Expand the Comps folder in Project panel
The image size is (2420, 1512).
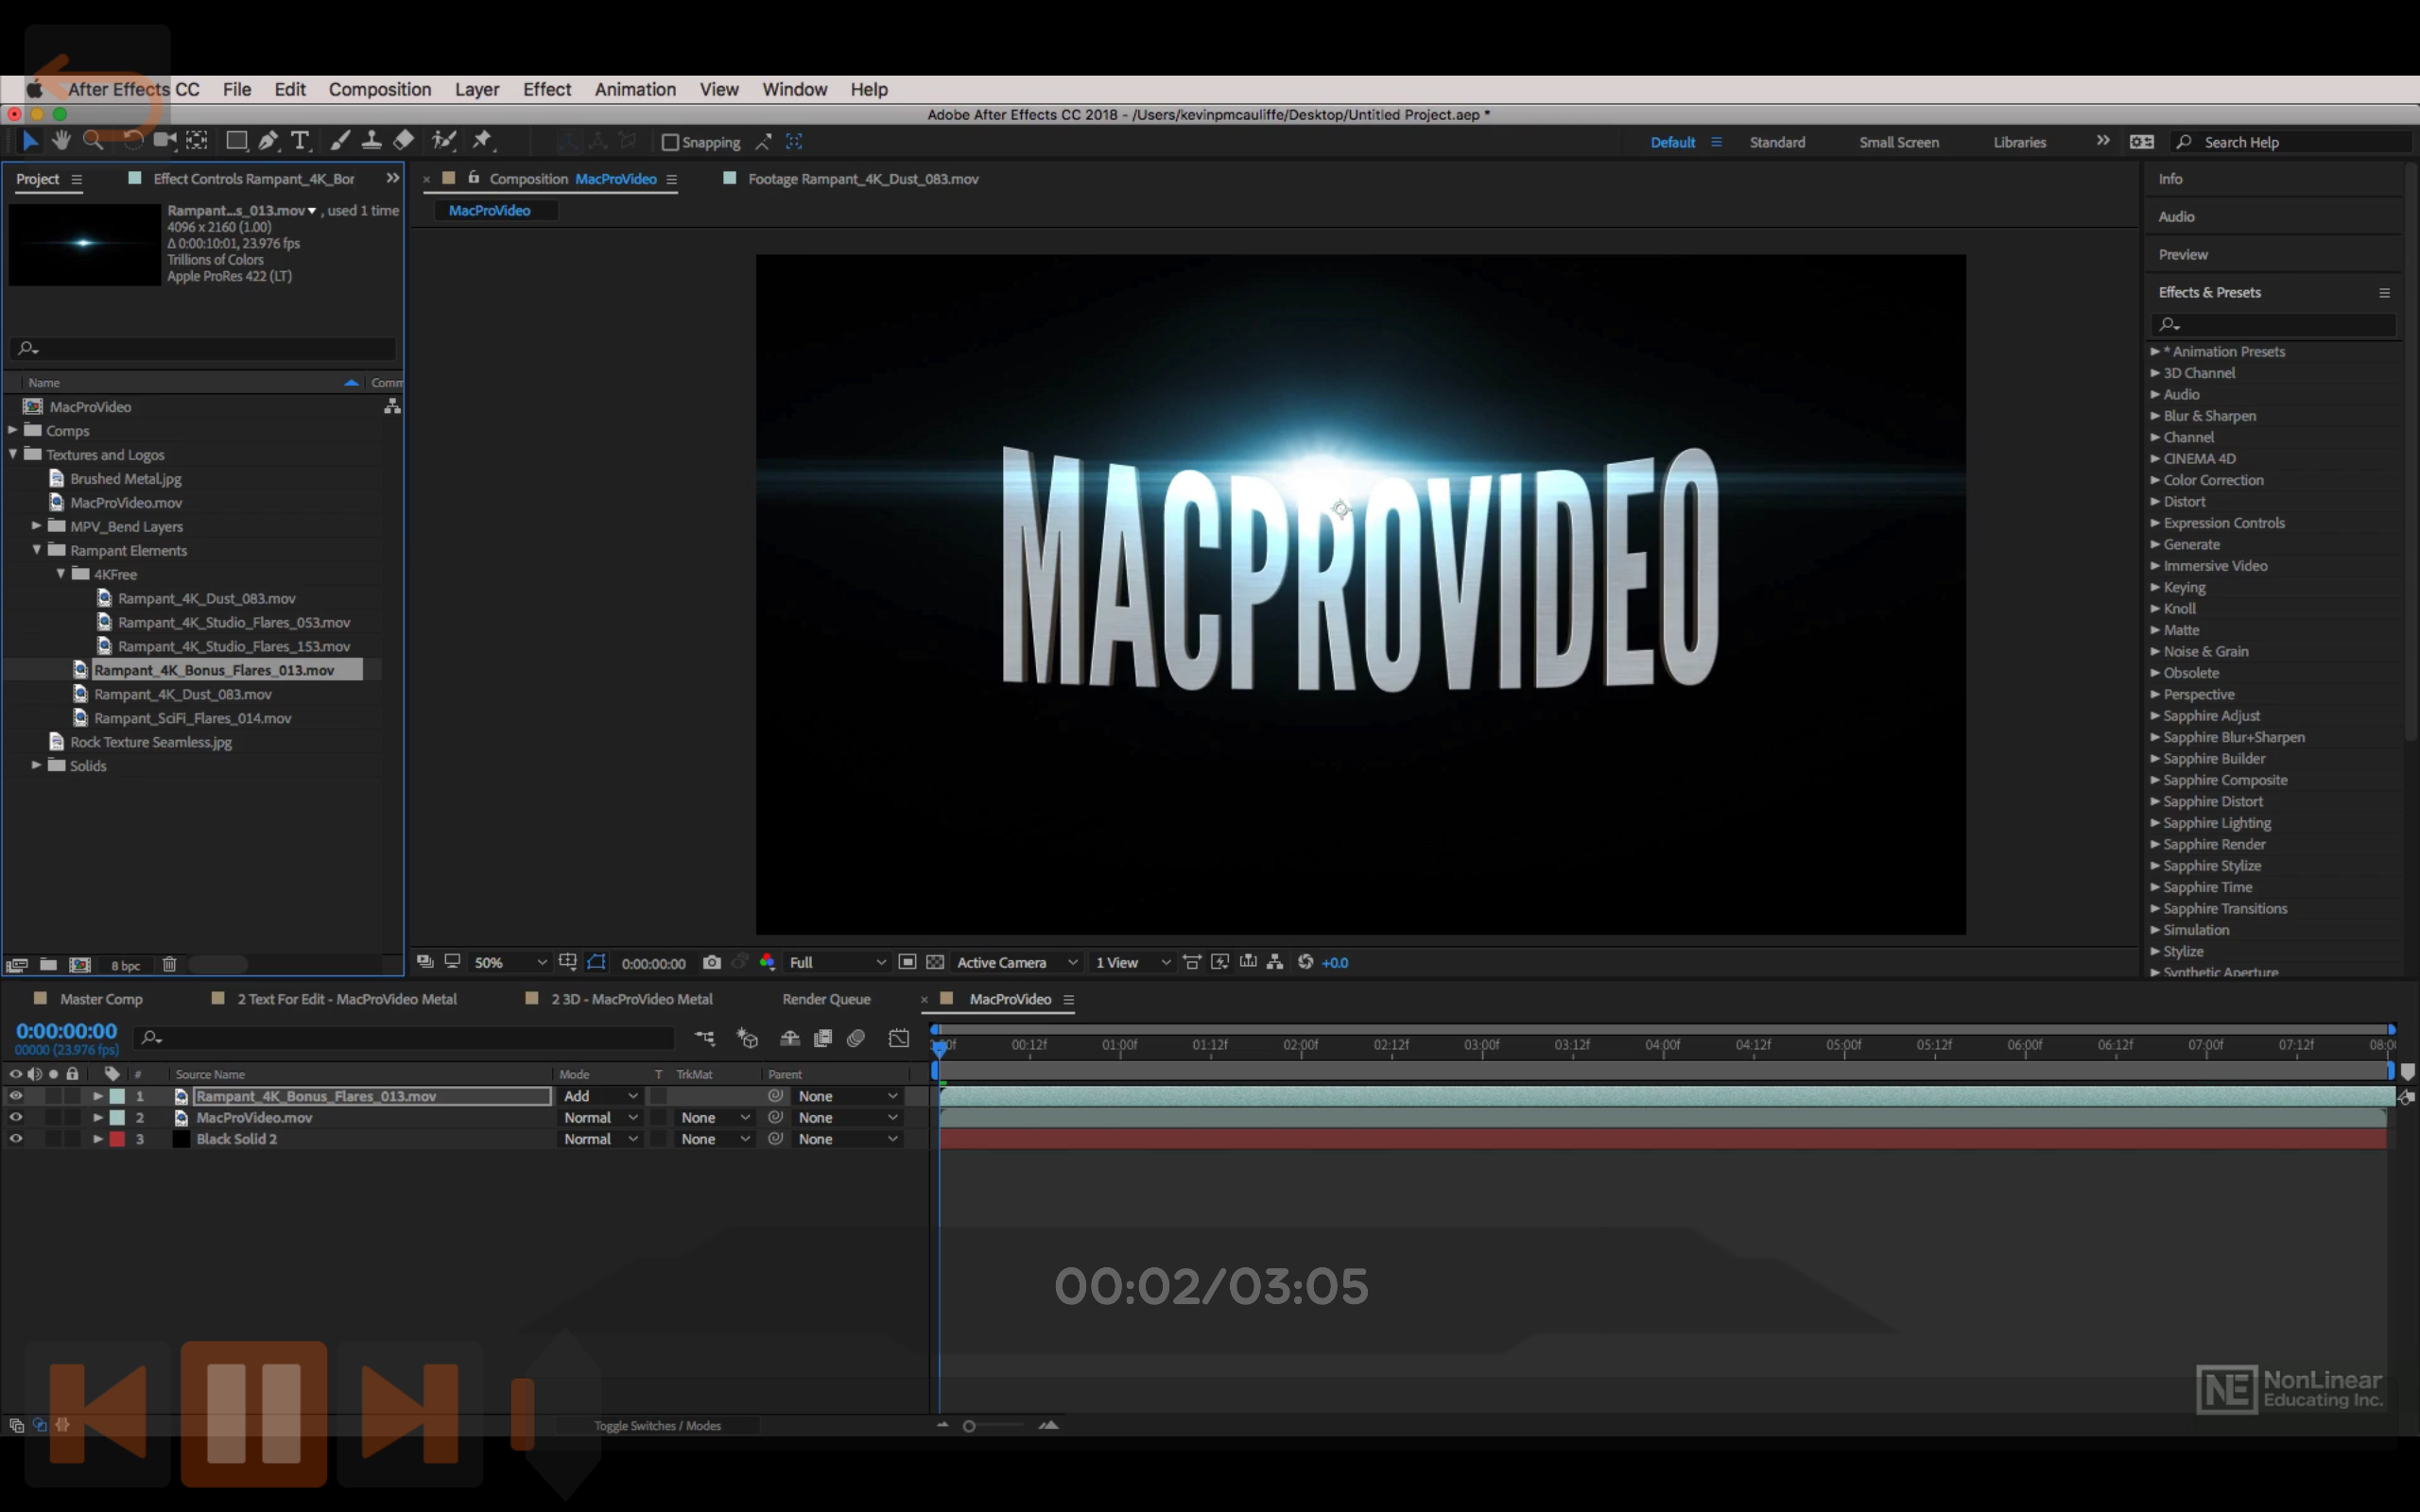pos(13,430)
